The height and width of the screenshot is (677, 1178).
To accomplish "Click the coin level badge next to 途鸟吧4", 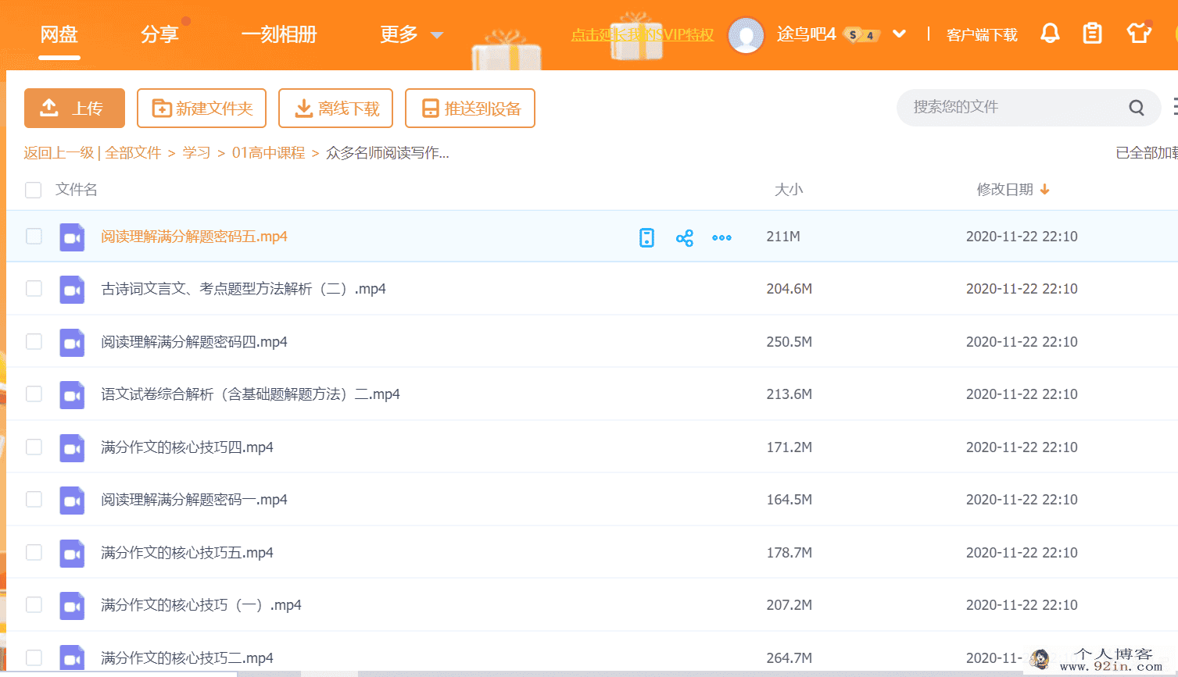I will [861, 35].
